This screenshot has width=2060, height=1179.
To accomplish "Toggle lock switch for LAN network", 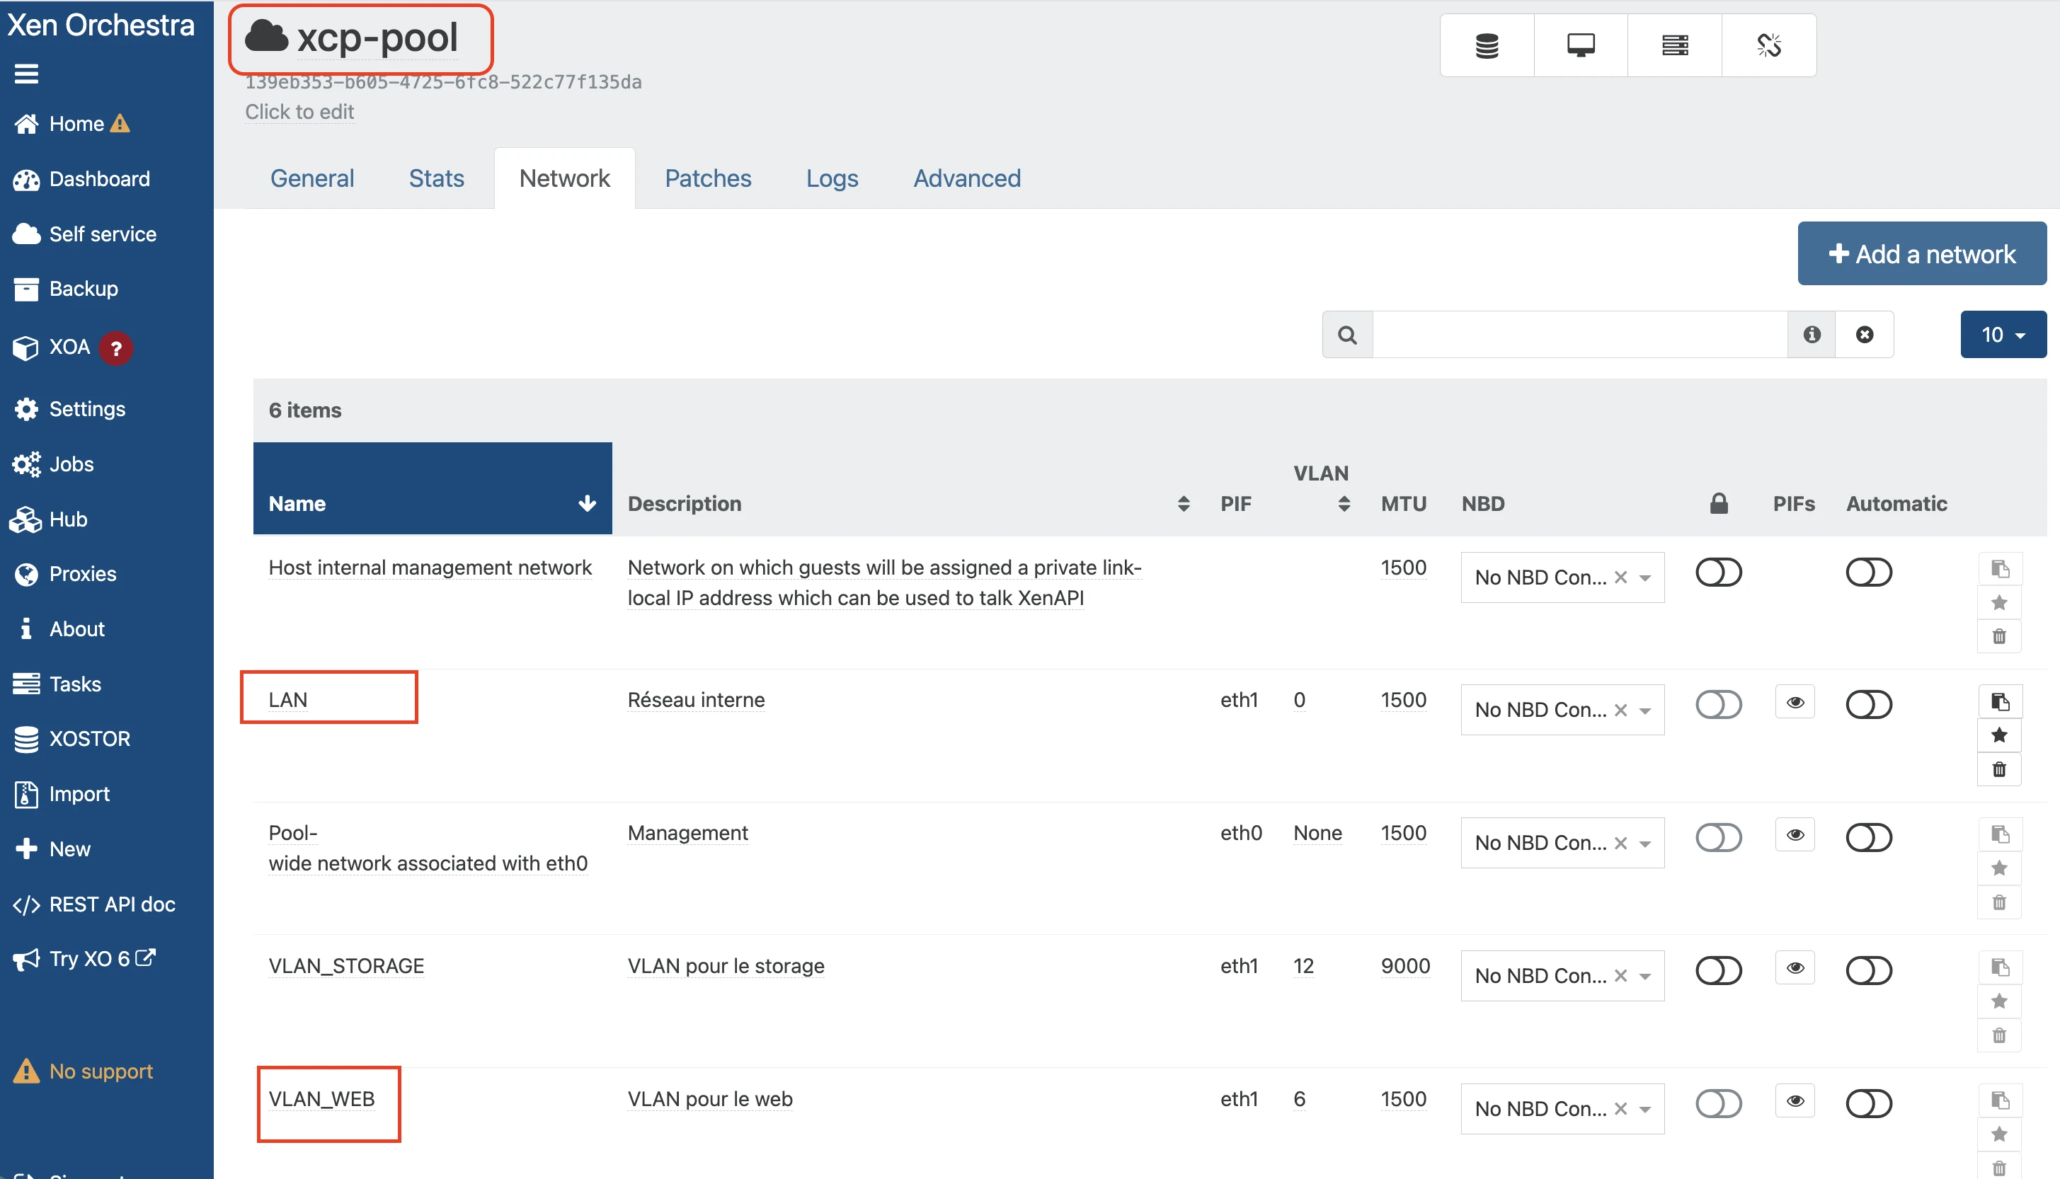I will 1718,704.
